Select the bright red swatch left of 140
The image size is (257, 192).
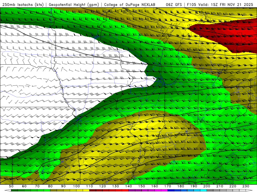pos(125,190)
